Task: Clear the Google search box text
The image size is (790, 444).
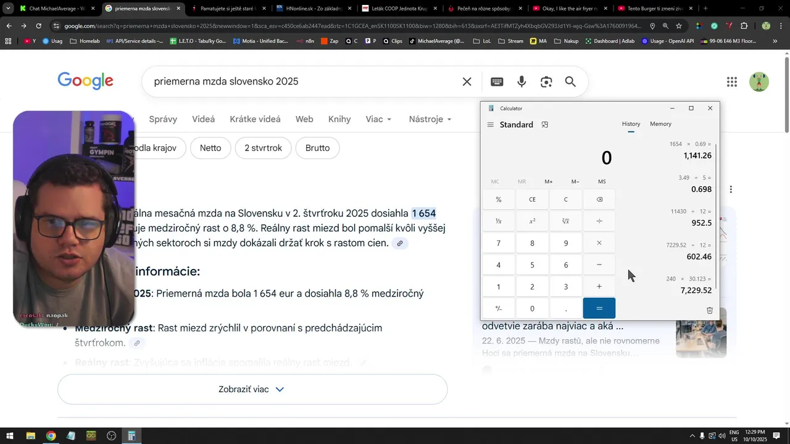Action: pos(467,81)
